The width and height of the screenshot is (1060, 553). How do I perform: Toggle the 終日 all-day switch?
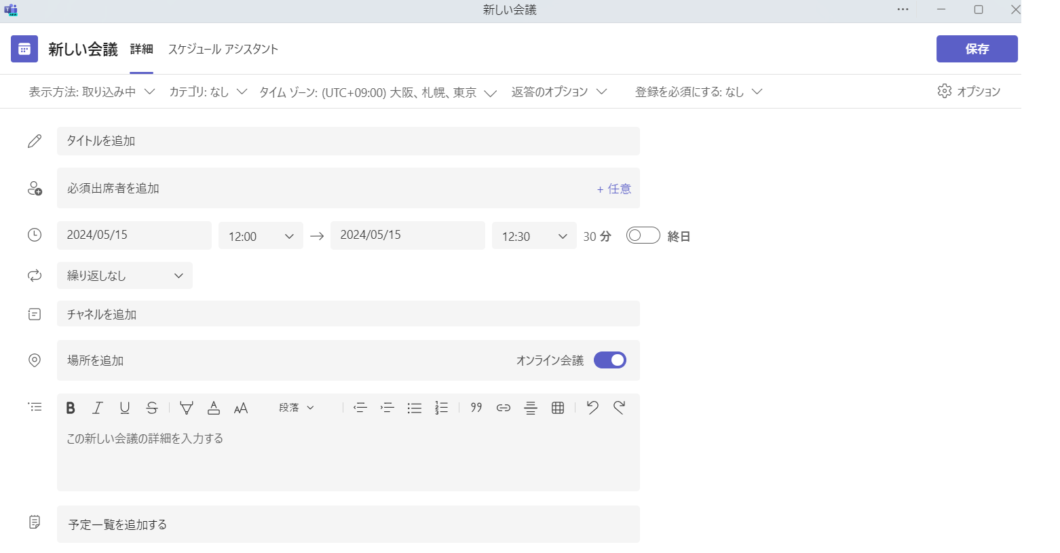[643, 235]
